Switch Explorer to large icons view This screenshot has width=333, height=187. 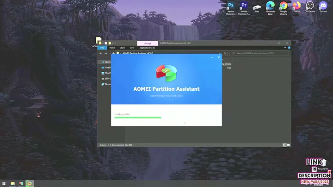coord(289,145)
